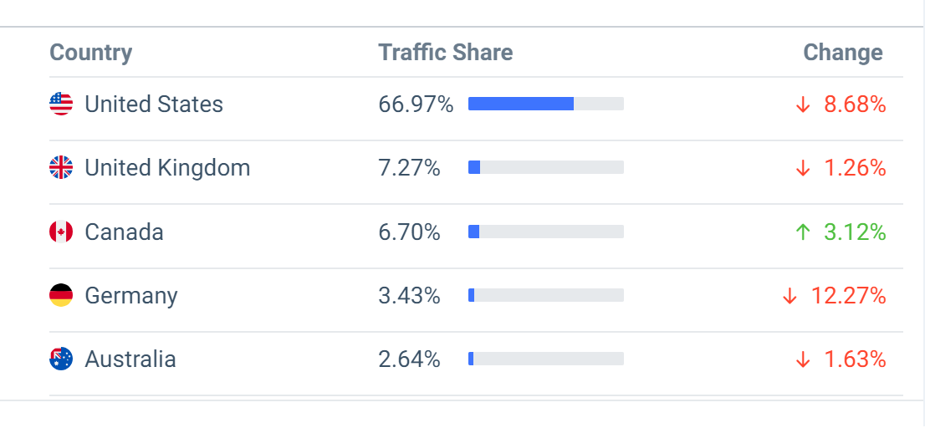Screen dimensions: 925x428
Task: Click the green up arrow beside 3.12%
Action: (x=803, y=232)
